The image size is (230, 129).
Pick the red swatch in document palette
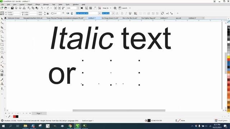pyautogui.click(x=14, y=116)
